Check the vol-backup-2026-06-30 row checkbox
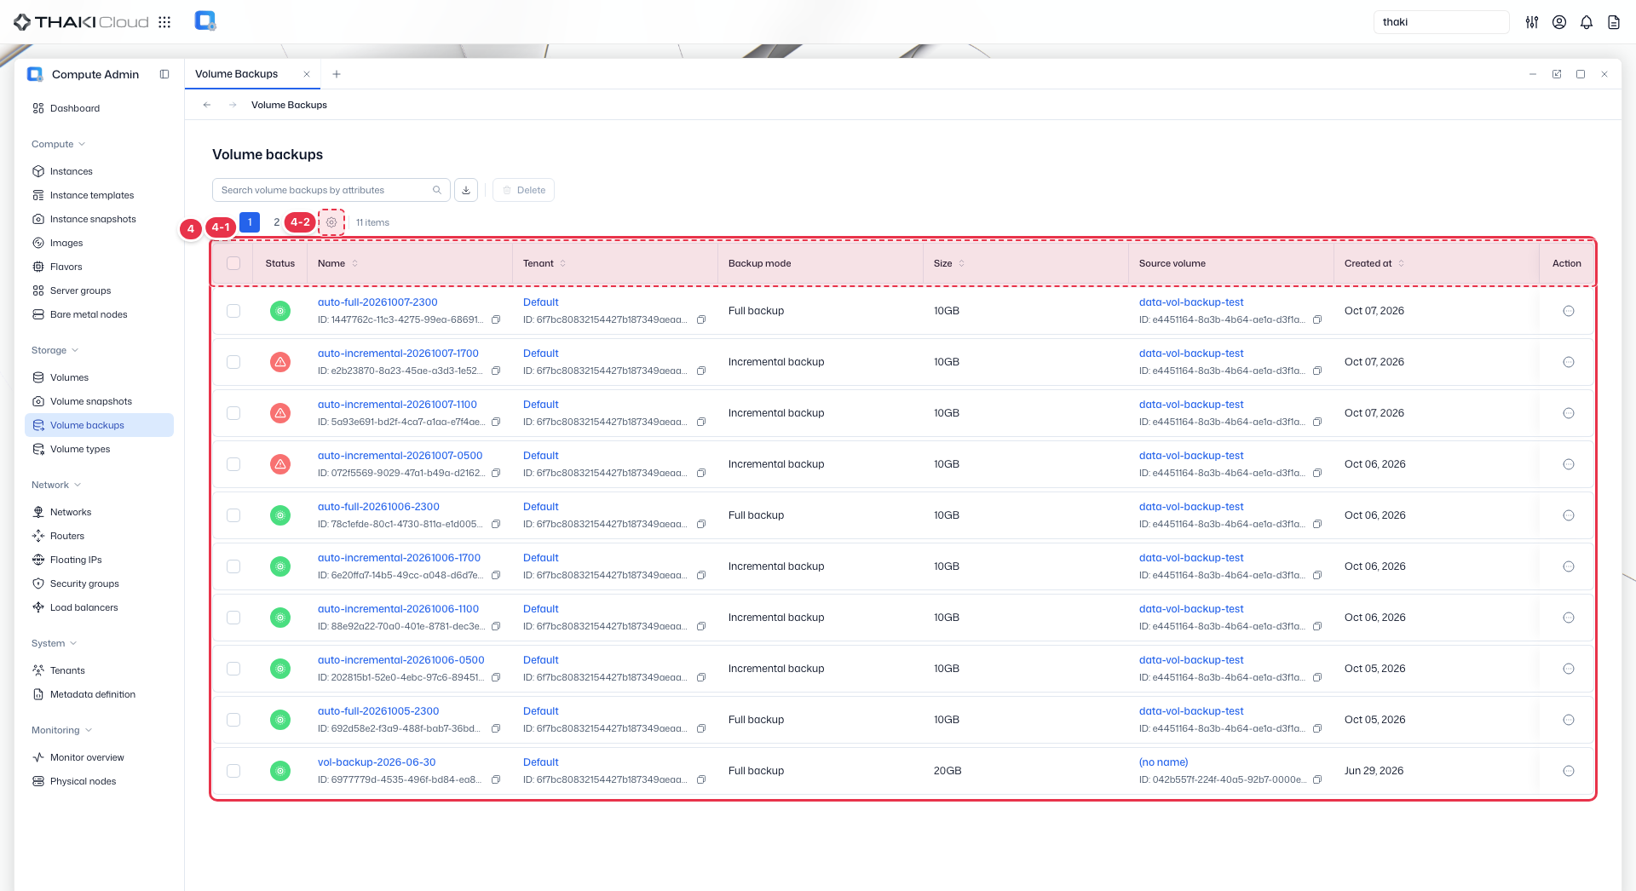 pyautogui.click(x=233, y=771)
